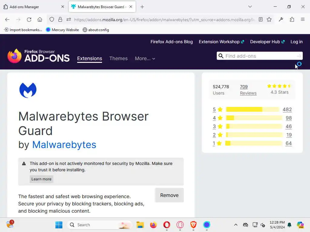Click Log in
Viewport: 310px width, 232px height.
(x=297, y=42)
